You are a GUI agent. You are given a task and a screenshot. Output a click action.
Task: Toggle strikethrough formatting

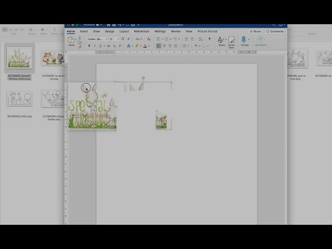point(109,46)
